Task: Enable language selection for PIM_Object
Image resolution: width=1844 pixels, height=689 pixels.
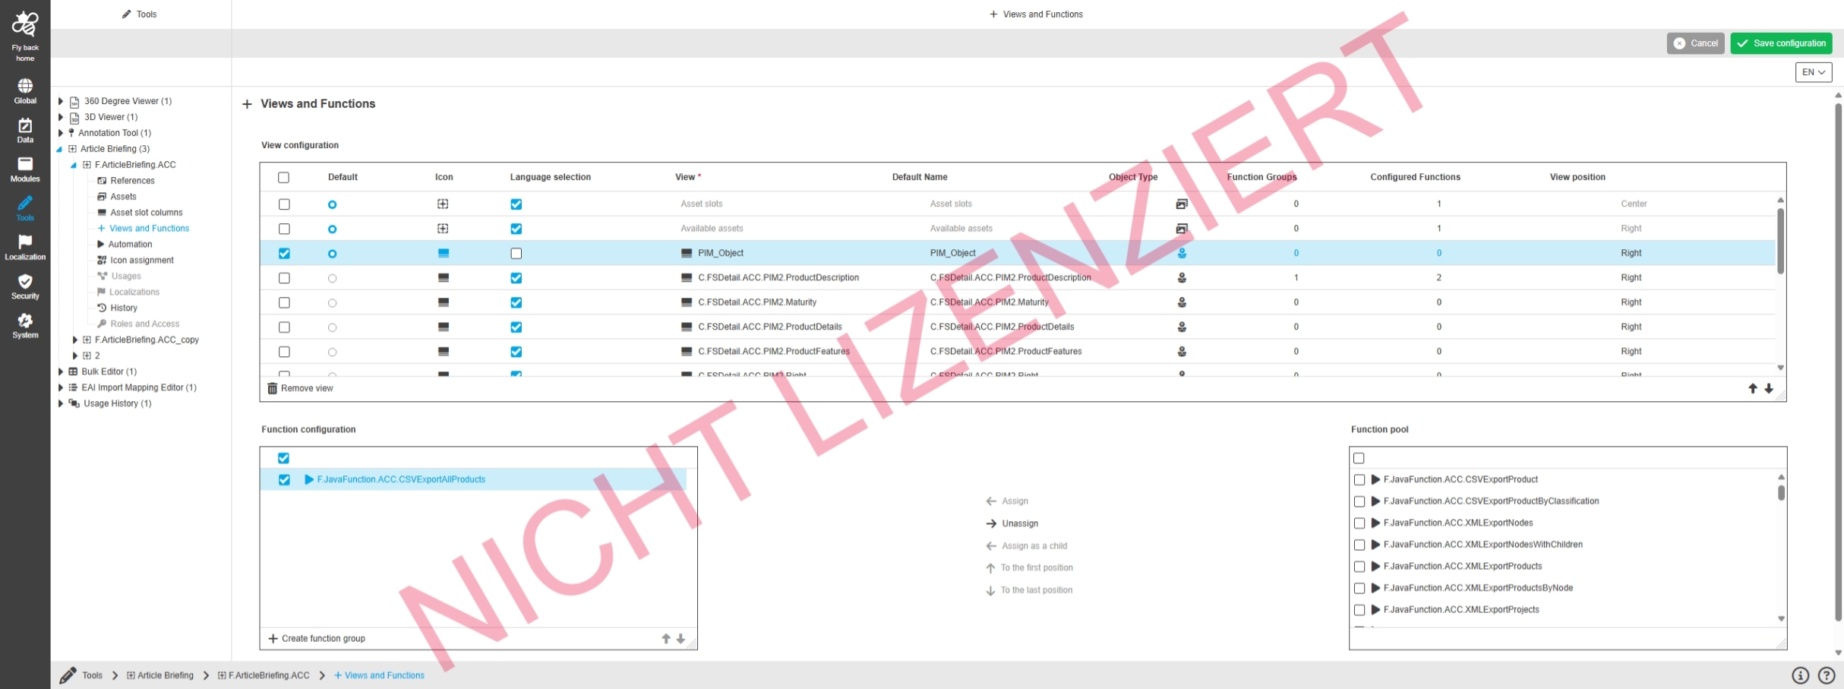Action: click(516, 254)
